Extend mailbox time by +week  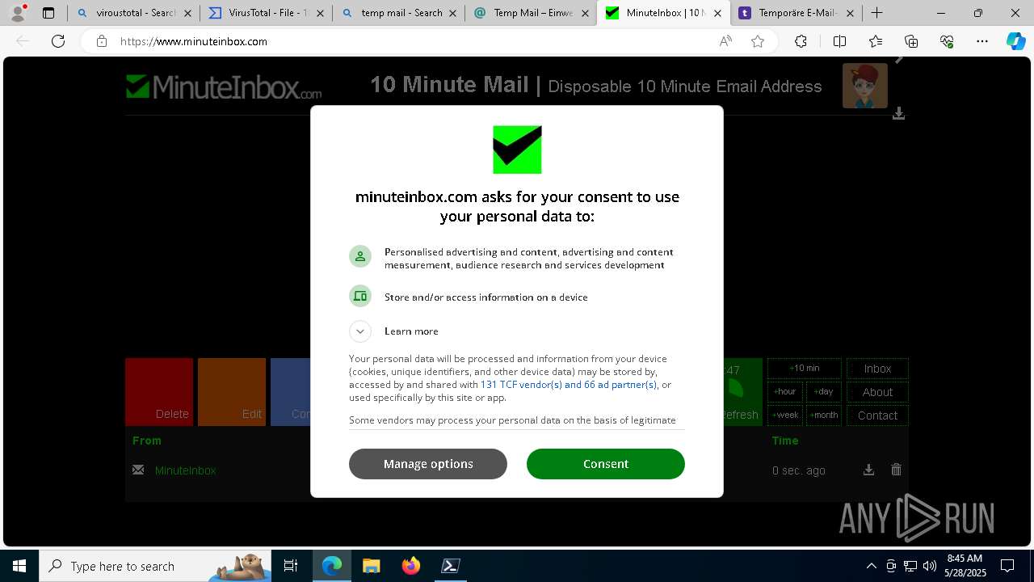(785, 415)
